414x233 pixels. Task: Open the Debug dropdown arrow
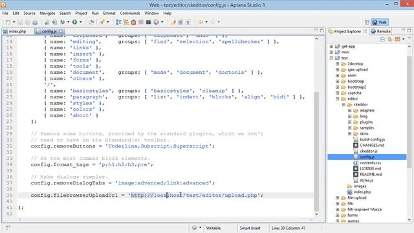pos(68,22)
